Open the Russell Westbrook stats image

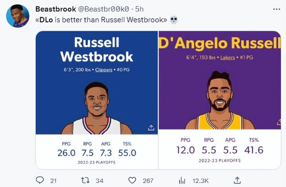(97, 100)
